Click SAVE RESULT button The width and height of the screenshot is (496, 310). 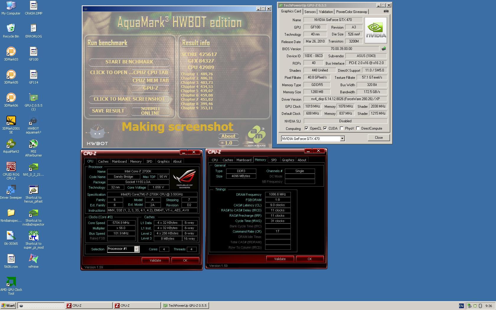108,111
